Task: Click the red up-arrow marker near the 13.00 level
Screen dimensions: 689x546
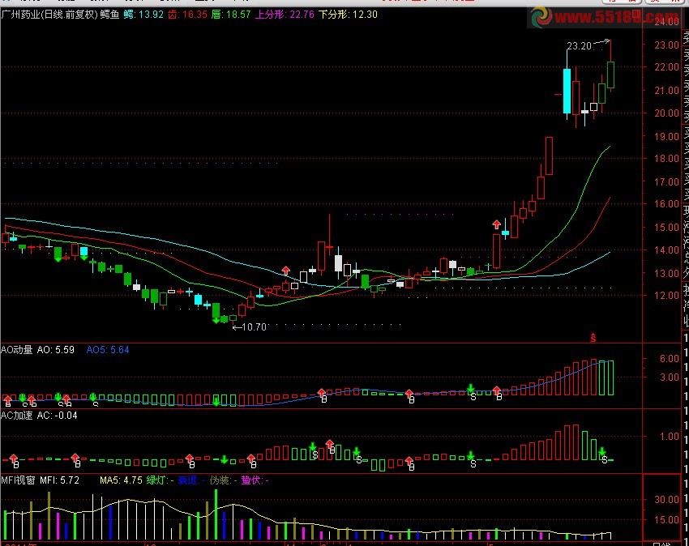Action: pos(286,270)
